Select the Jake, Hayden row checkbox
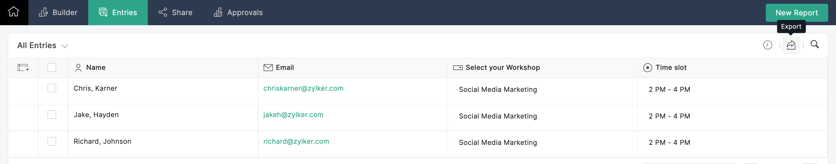 [52, 115]
